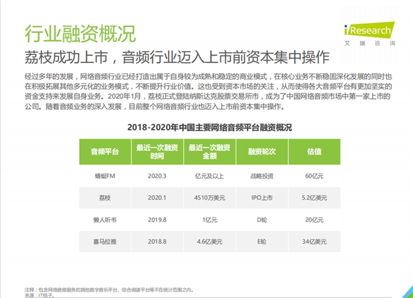Click column header 最近一次融资金额
This screenshot has width=413, height=298.
tap(210, 152)
